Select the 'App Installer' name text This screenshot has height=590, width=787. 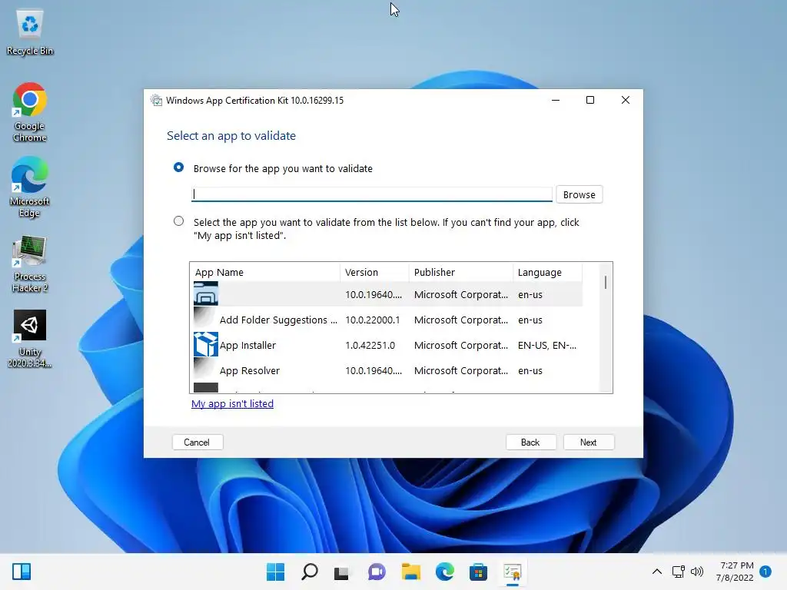248,345
